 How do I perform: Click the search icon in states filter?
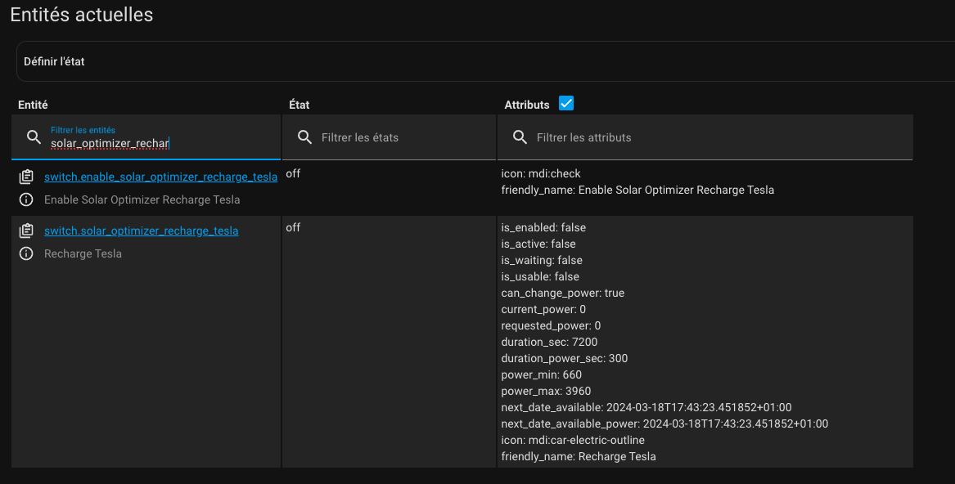click(x=304, y=137)
